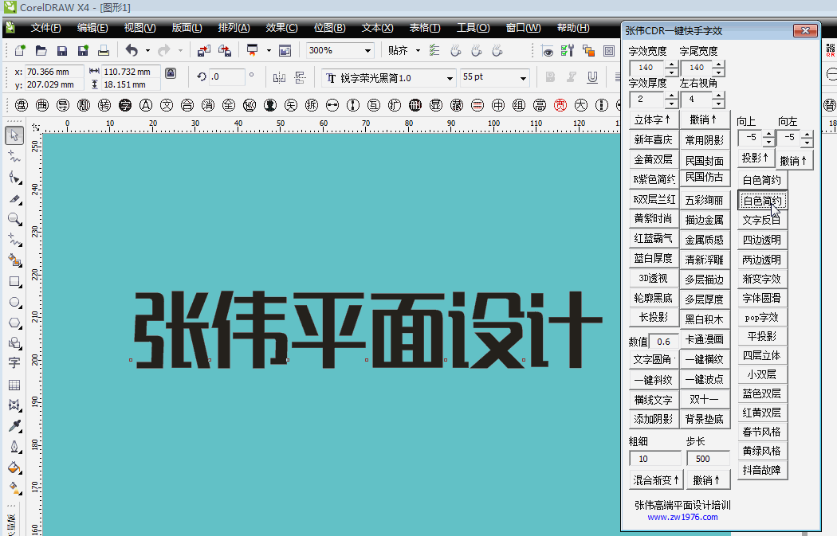
Task: Select the Text tool (字) in toolbox
Action: click(x=14, y=363)
